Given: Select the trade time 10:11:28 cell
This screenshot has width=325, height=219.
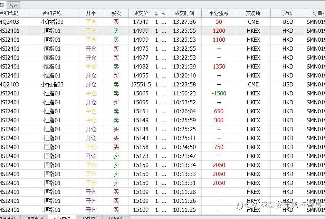Looking at the screenshot, I should [184, 192].
